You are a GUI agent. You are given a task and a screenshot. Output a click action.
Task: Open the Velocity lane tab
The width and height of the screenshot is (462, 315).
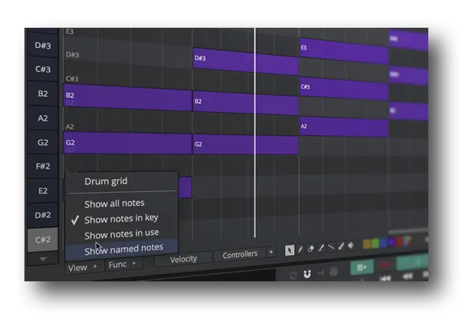(183, 259)
